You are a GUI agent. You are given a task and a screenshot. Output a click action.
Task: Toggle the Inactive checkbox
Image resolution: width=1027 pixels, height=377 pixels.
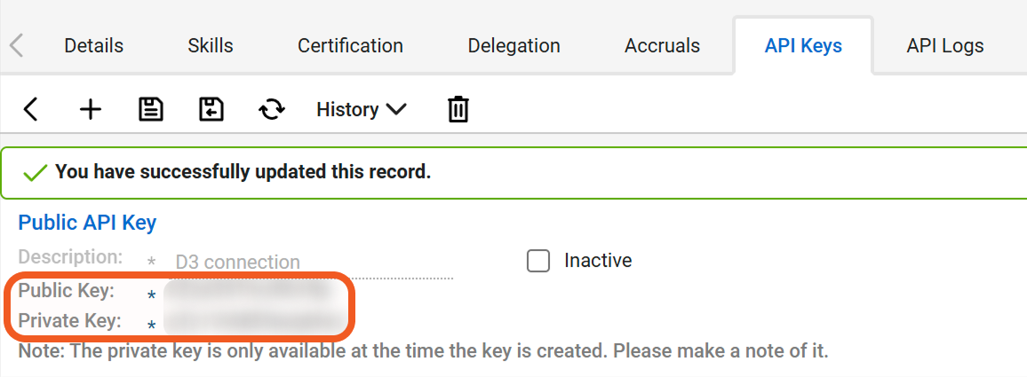[538, 261]
